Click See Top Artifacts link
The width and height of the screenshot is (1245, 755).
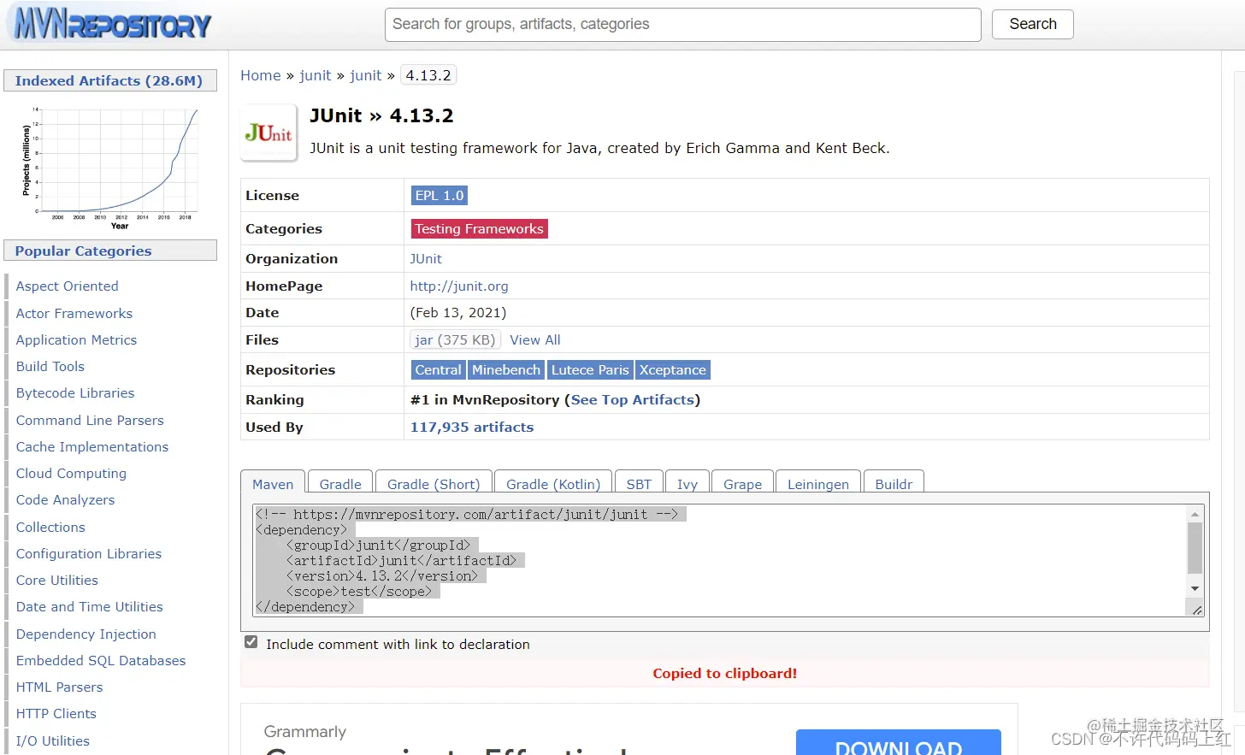coord(633,399)
